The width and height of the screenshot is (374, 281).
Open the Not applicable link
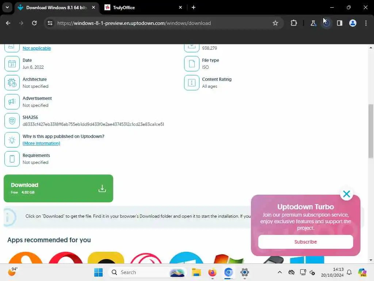tap(37, 48)
